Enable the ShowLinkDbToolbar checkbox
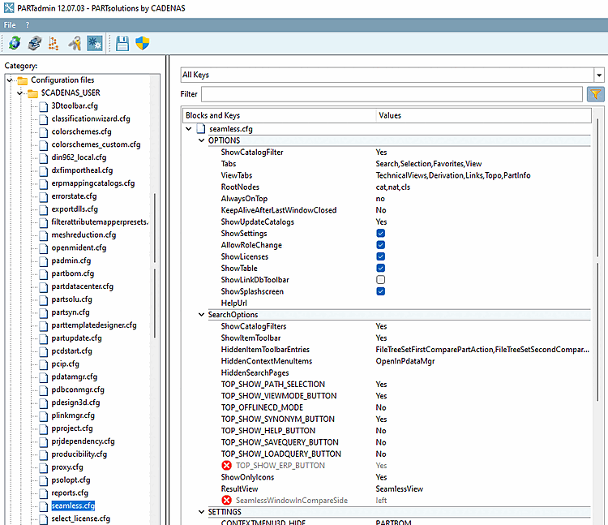 [x=380, y=280]
